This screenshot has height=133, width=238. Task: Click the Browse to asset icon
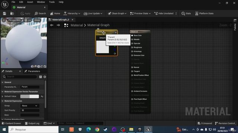coord(12,13)
